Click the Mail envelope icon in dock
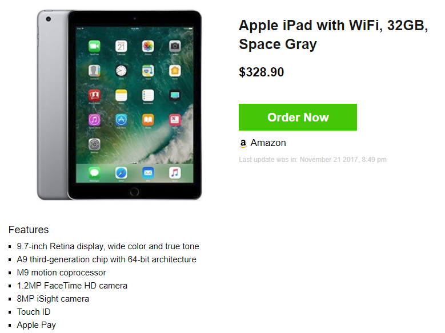This screenshot has width=445, height=333. pos(148,173)
